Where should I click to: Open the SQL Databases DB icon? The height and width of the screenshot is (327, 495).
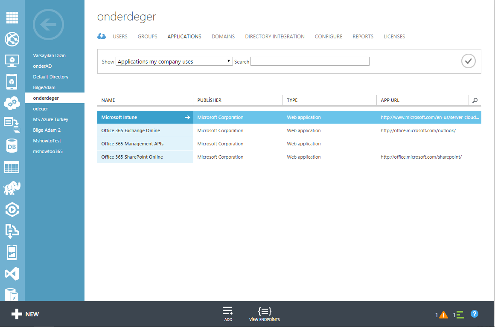pos(12,146)
